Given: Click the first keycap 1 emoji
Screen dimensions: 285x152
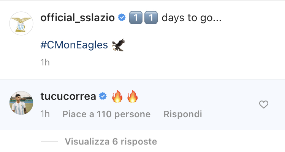Looking at the screenshot, I should tap(136, 18).
